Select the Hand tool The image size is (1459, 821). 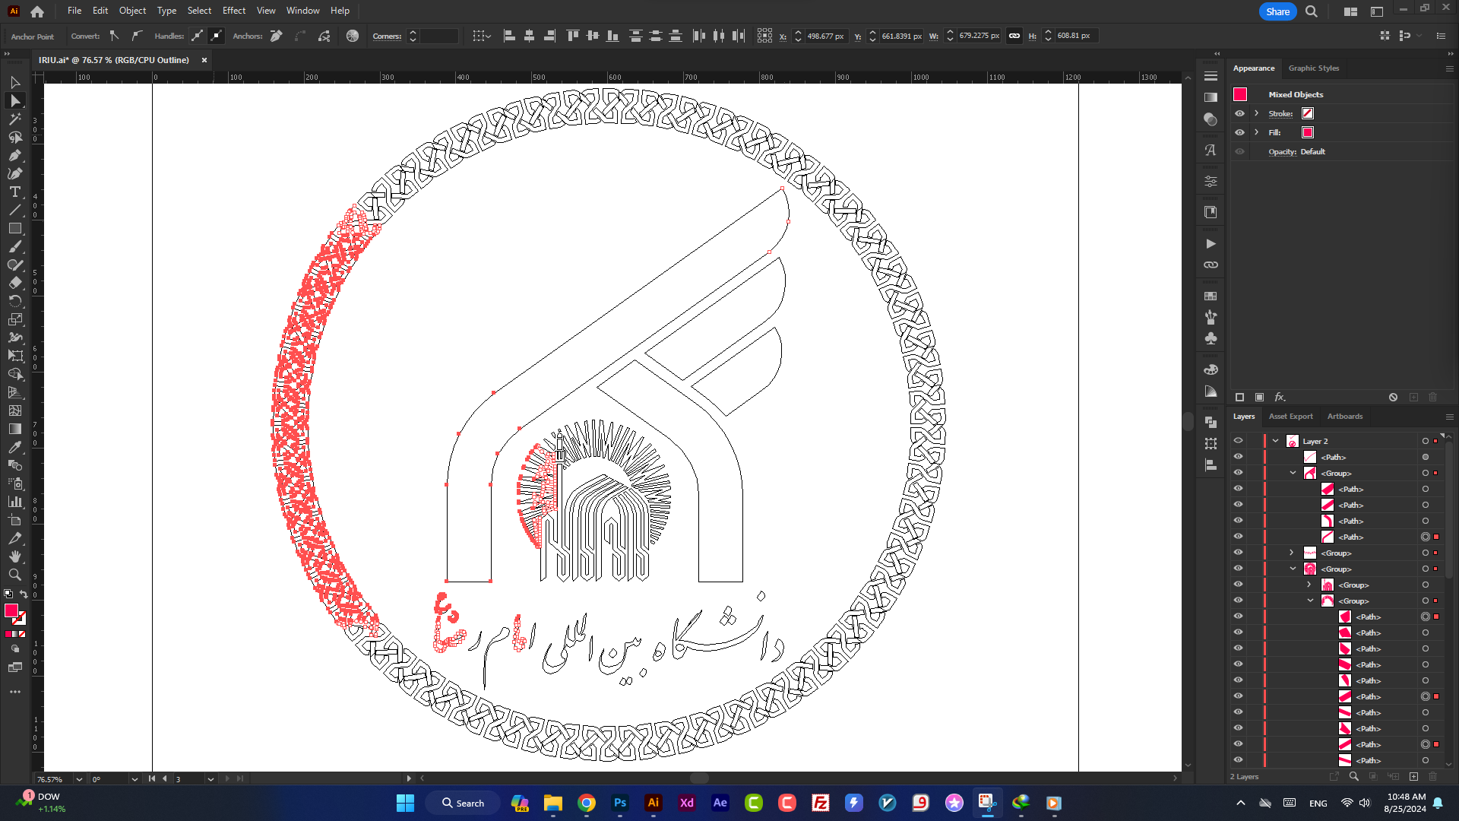(15, 556)
